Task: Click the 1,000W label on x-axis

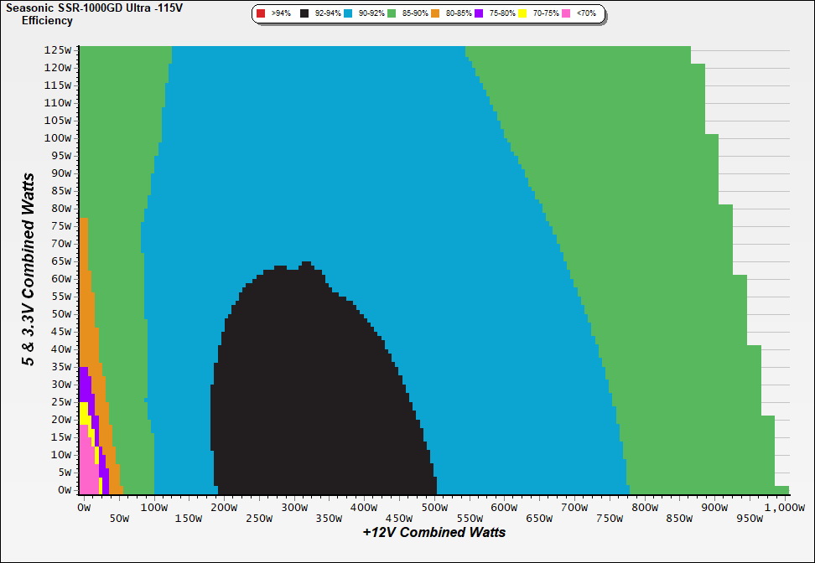Action: pos(783,507)
